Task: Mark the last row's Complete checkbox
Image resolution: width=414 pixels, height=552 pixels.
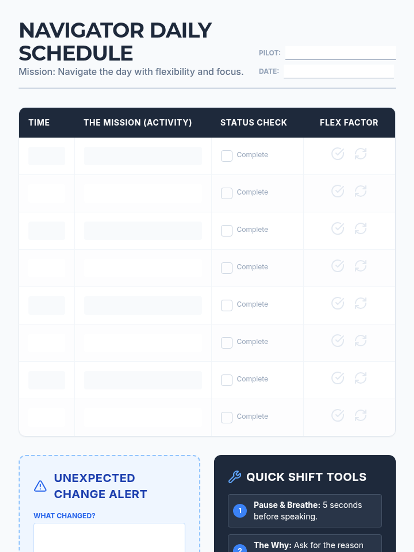Action: [x=227, y=417]
